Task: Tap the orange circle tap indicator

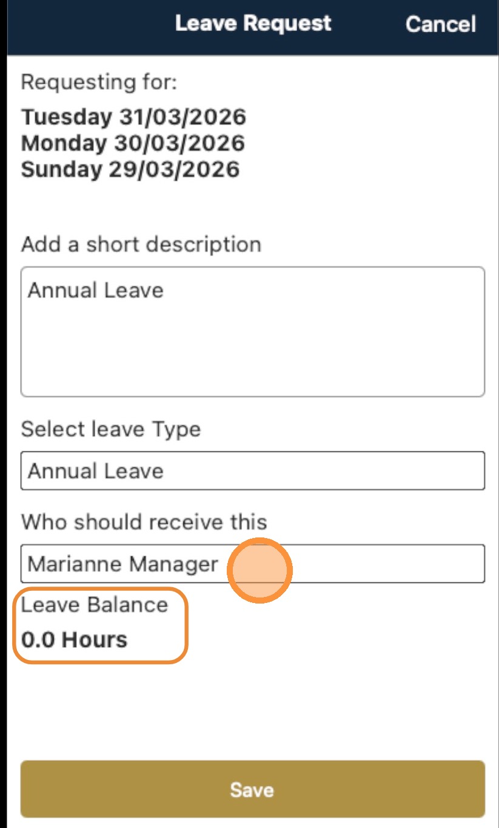Action: (260, 571)
